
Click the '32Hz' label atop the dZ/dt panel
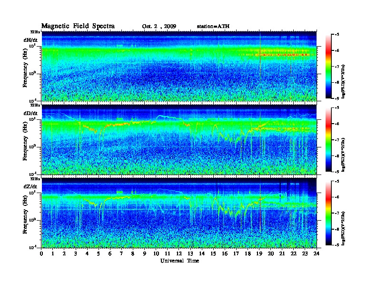coord(35,179)
